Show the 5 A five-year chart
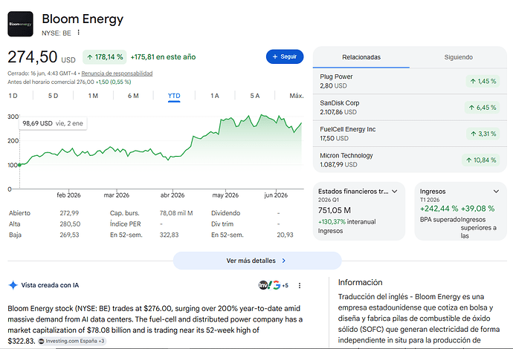Screen dimensions: 513x349 tap(255, 96)
